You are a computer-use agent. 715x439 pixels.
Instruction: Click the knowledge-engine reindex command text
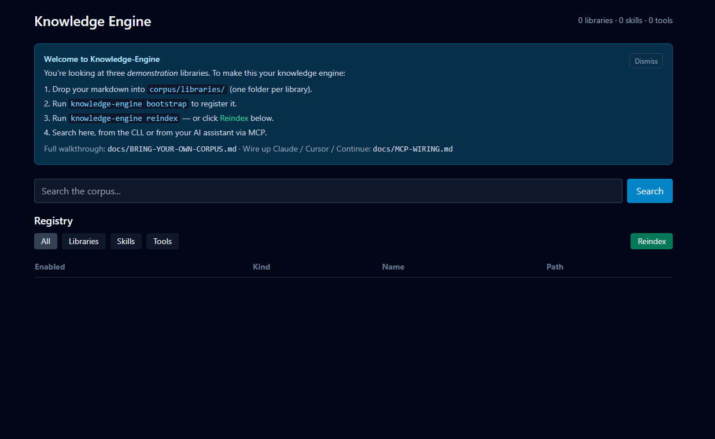pyautogui.click(x=124, y=118)
